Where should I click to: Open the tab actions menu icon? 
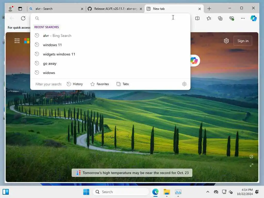(20, 9)
